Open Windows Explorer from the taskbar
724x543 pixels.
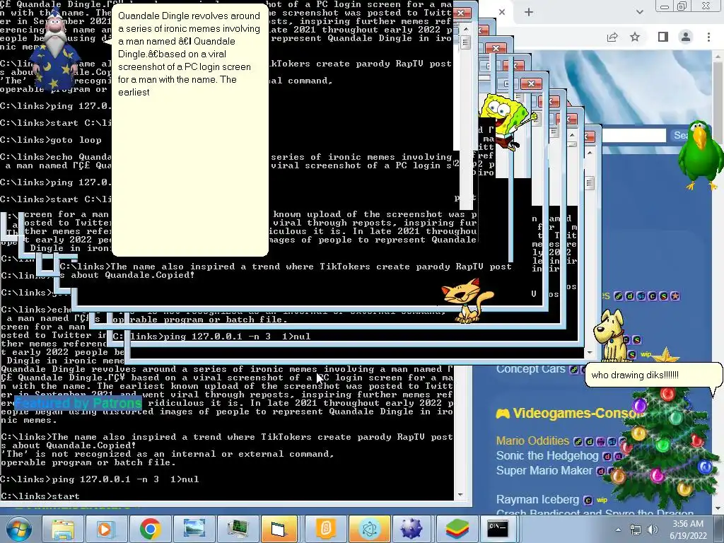click(63, 529)
